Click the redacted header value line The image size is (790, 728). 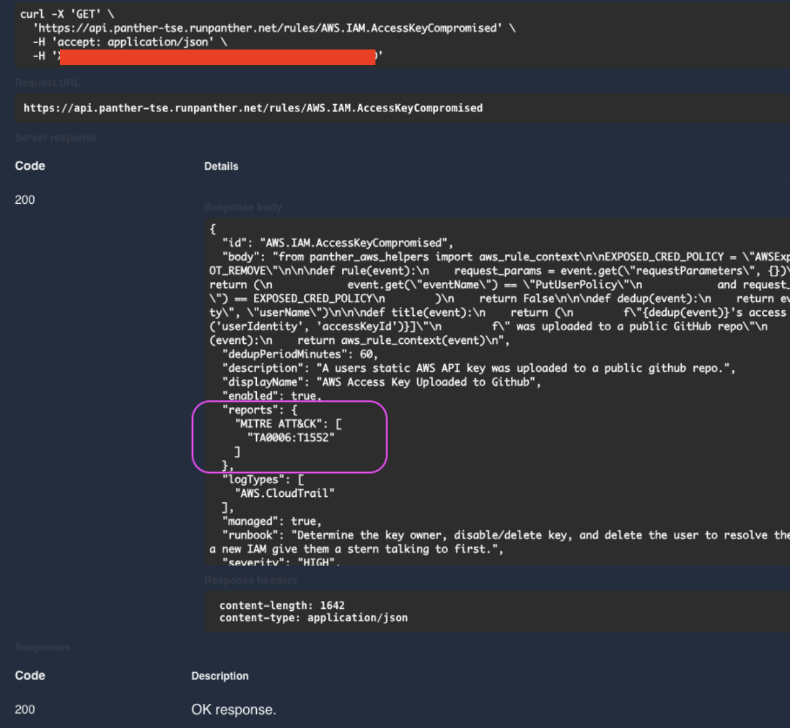pos(208,57)
